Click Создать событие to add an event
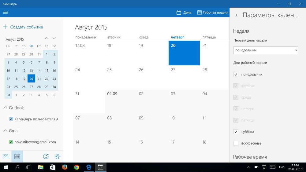This screenshot has height=172, width=306. click(23, 27)
